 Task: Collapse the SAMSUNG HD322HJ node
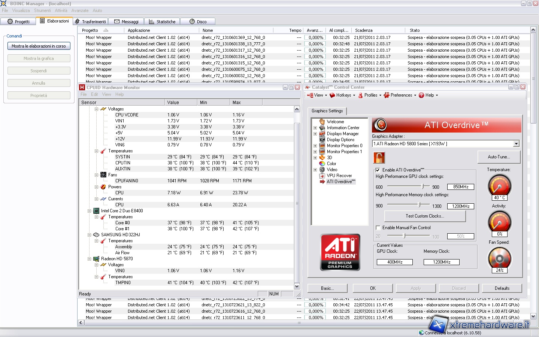[x=90, y=235]
